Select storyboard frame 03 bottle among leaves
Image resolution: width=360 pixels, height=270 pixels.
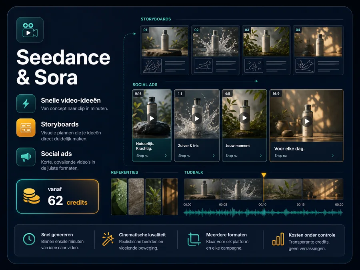point(266,42)
